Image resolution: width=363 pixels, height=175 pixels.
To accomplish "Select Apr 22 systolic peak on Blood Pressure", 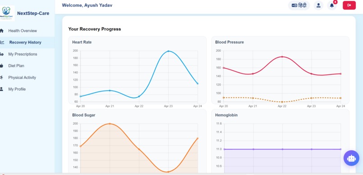I will [282, 57].
